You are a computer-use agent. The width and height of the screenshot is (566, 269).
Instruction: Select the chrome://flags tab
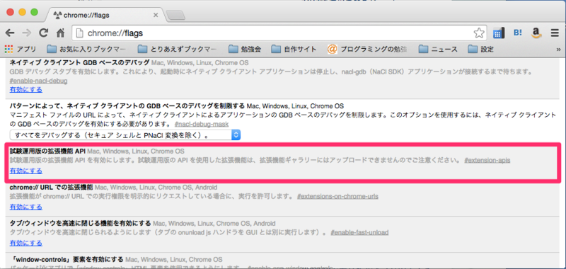pos(105,15)
